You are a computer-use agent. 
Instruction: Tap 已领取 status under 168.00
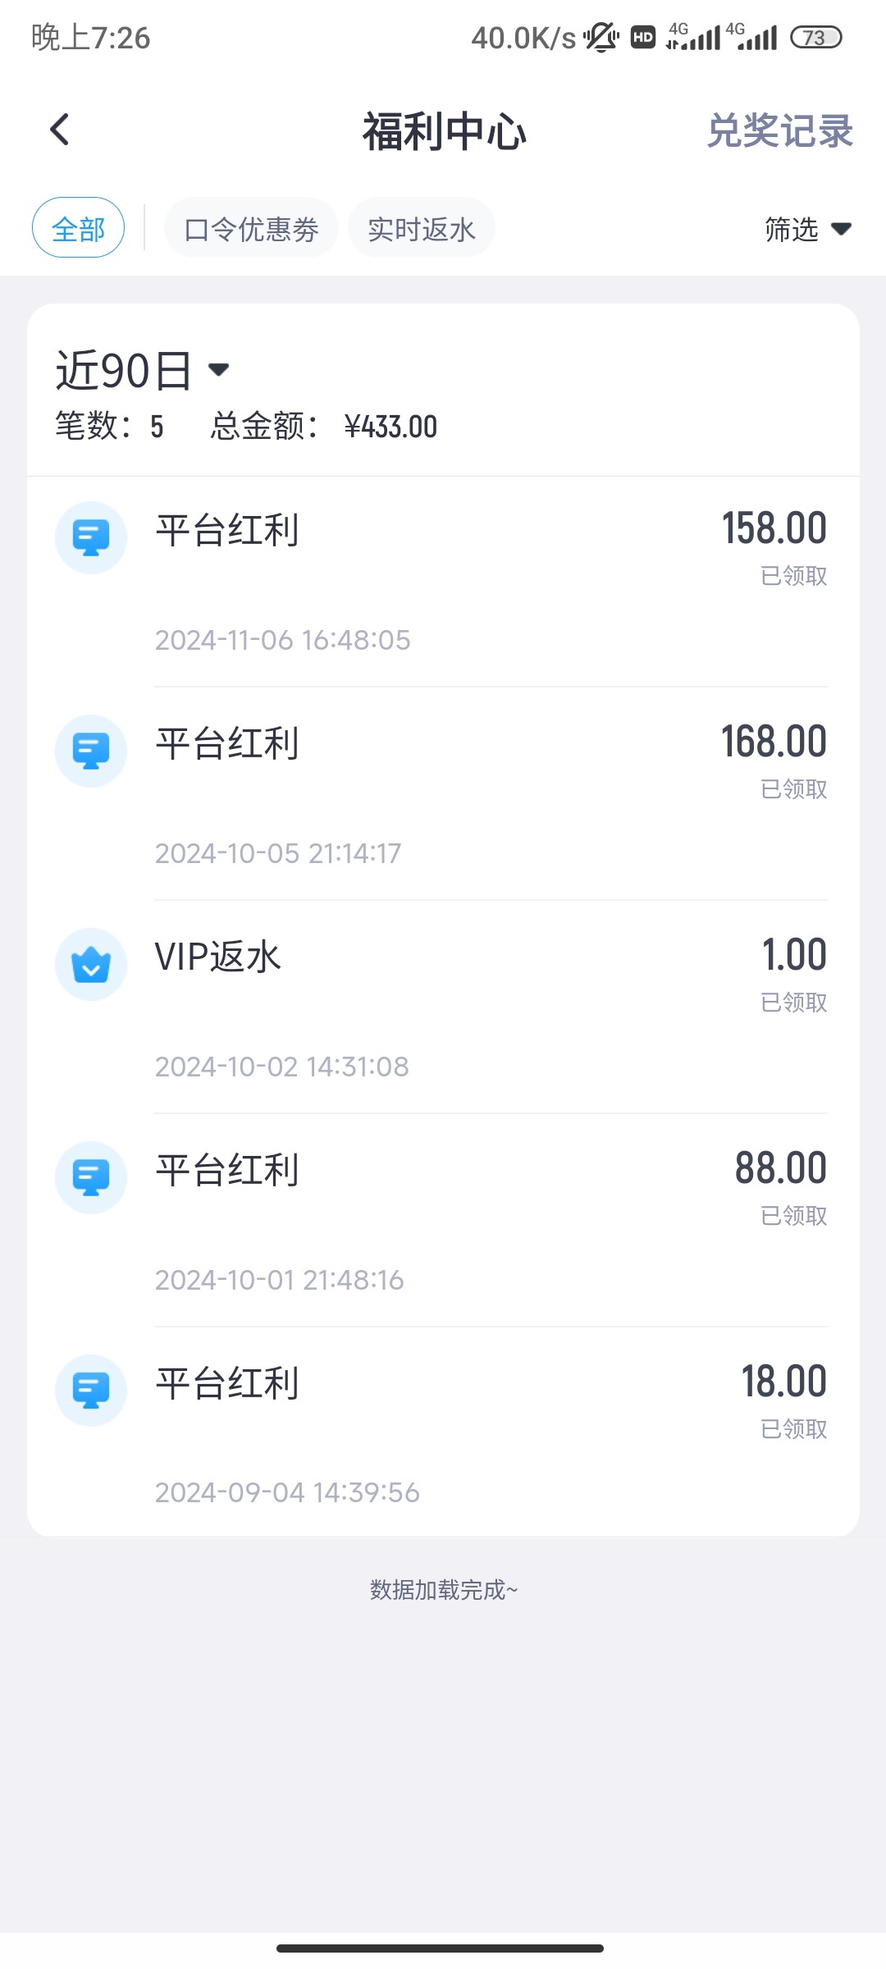793,789
